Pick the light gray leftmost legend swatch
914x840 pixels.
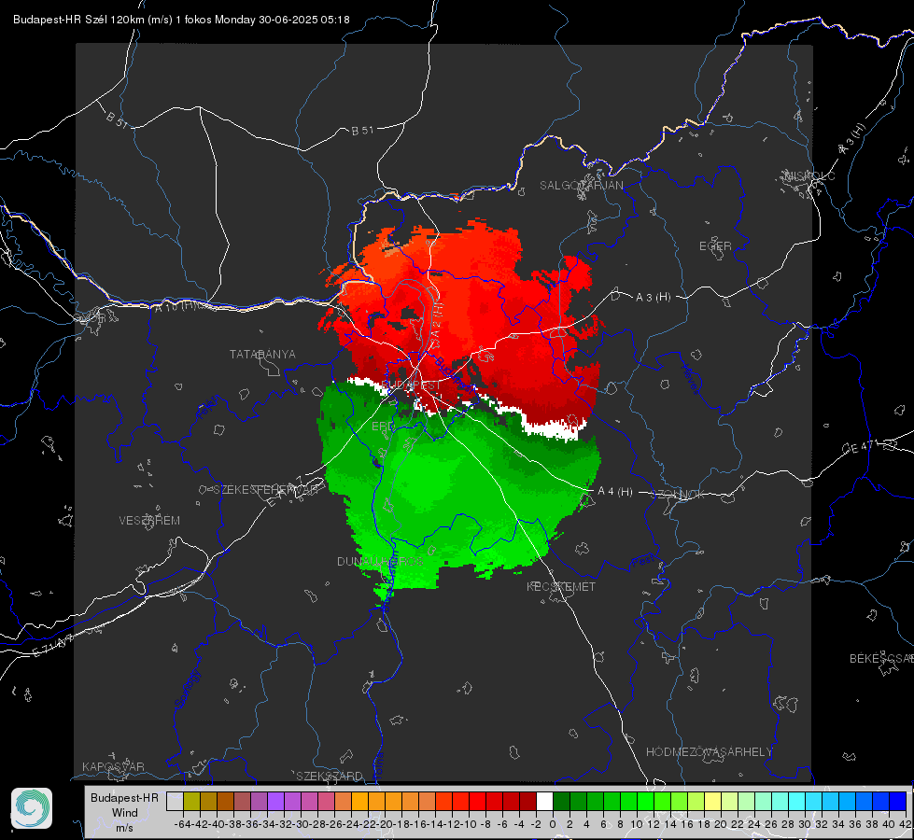point(175,801)
